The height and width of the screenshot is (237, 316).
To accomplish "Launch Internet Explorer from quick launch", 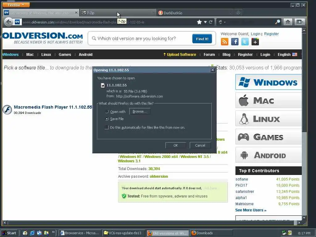I will pos(32,233).
